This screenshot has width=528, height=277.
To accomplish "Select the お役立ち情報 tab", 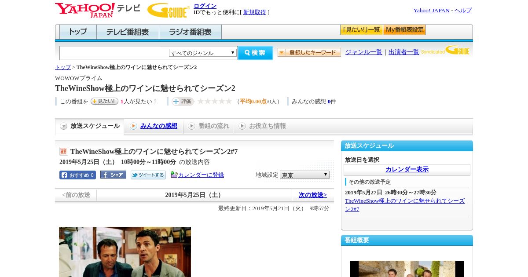I will [262, 126].
